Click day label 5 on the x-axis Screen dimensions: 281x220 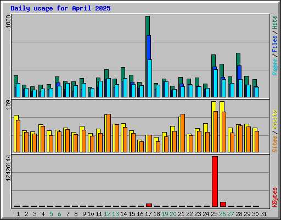tap(51, 214)
